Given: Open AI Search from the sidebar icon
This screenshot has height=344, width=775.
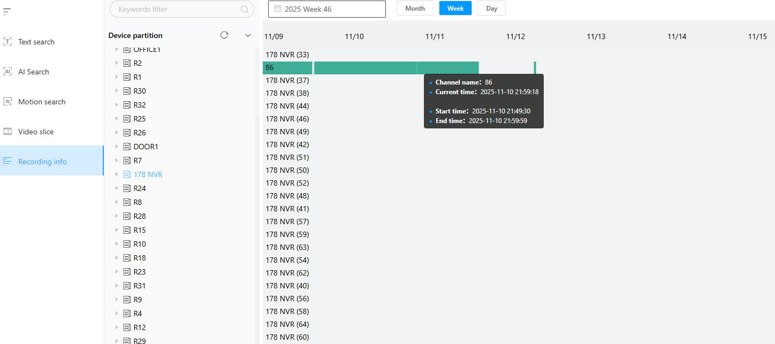Looking at the screenshot, I should [x=7, y=72].
